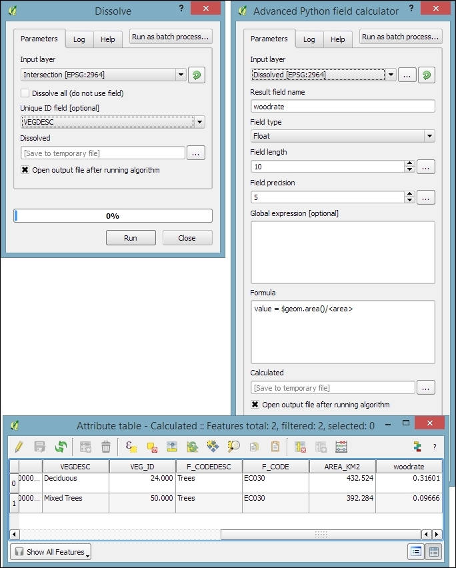Open Show All Features filter menu
456x568 pixels.
tap(51, 552)
